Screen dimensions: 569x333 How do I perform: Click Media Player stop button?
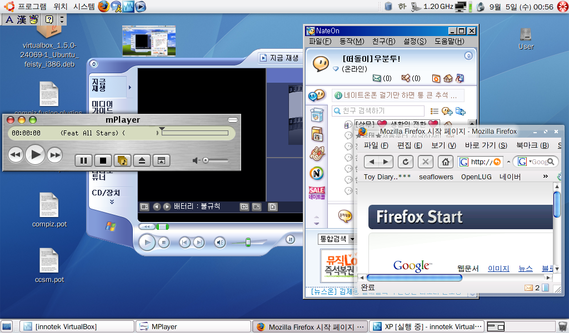164,243
